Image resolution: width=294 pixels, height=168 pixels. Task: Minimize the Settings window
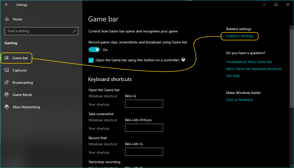click(x=264, y=5)
